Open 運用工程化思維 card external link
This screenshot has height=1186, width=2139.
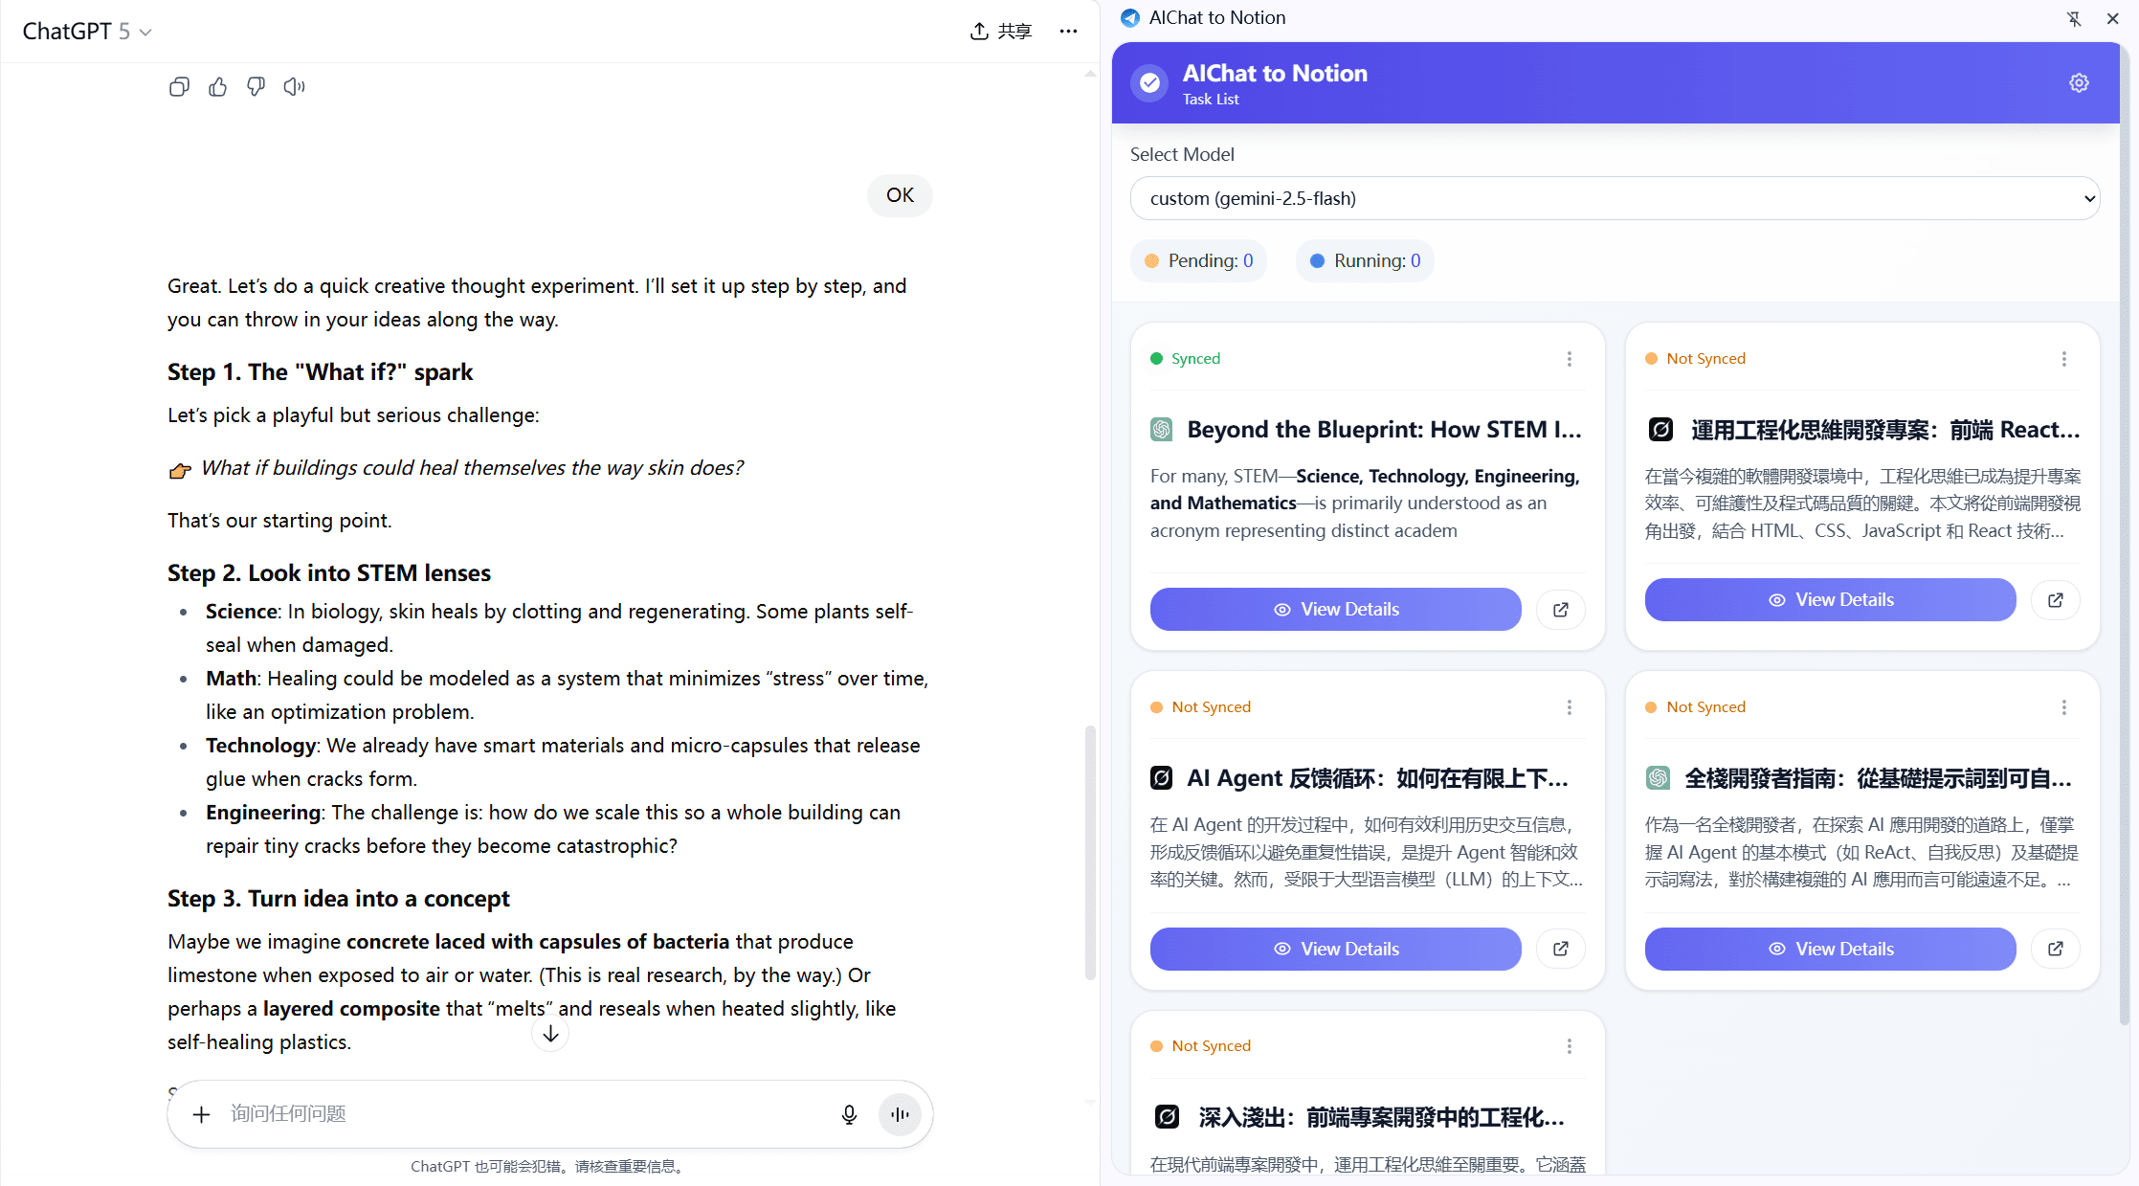(2055, 600)
